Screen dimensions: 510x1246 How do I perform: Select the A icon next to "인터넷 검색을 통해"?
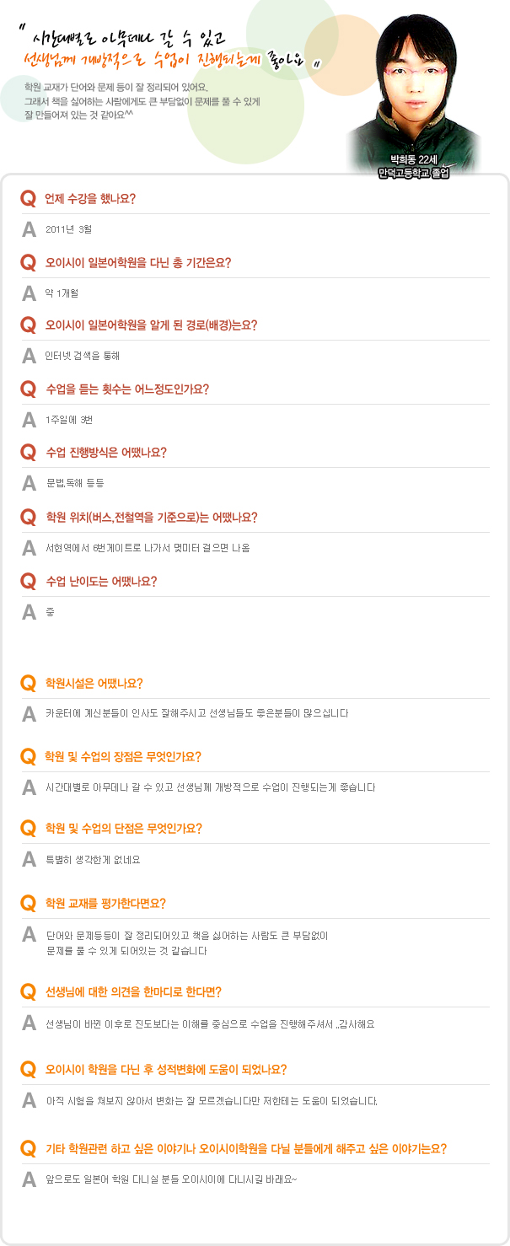click(30, 356)
